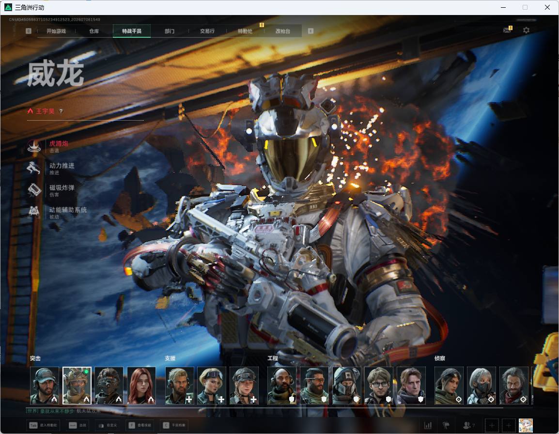Choose the first recon operator with dark hair
This screenshot has height=434, width=559.
tap(449, 386)
